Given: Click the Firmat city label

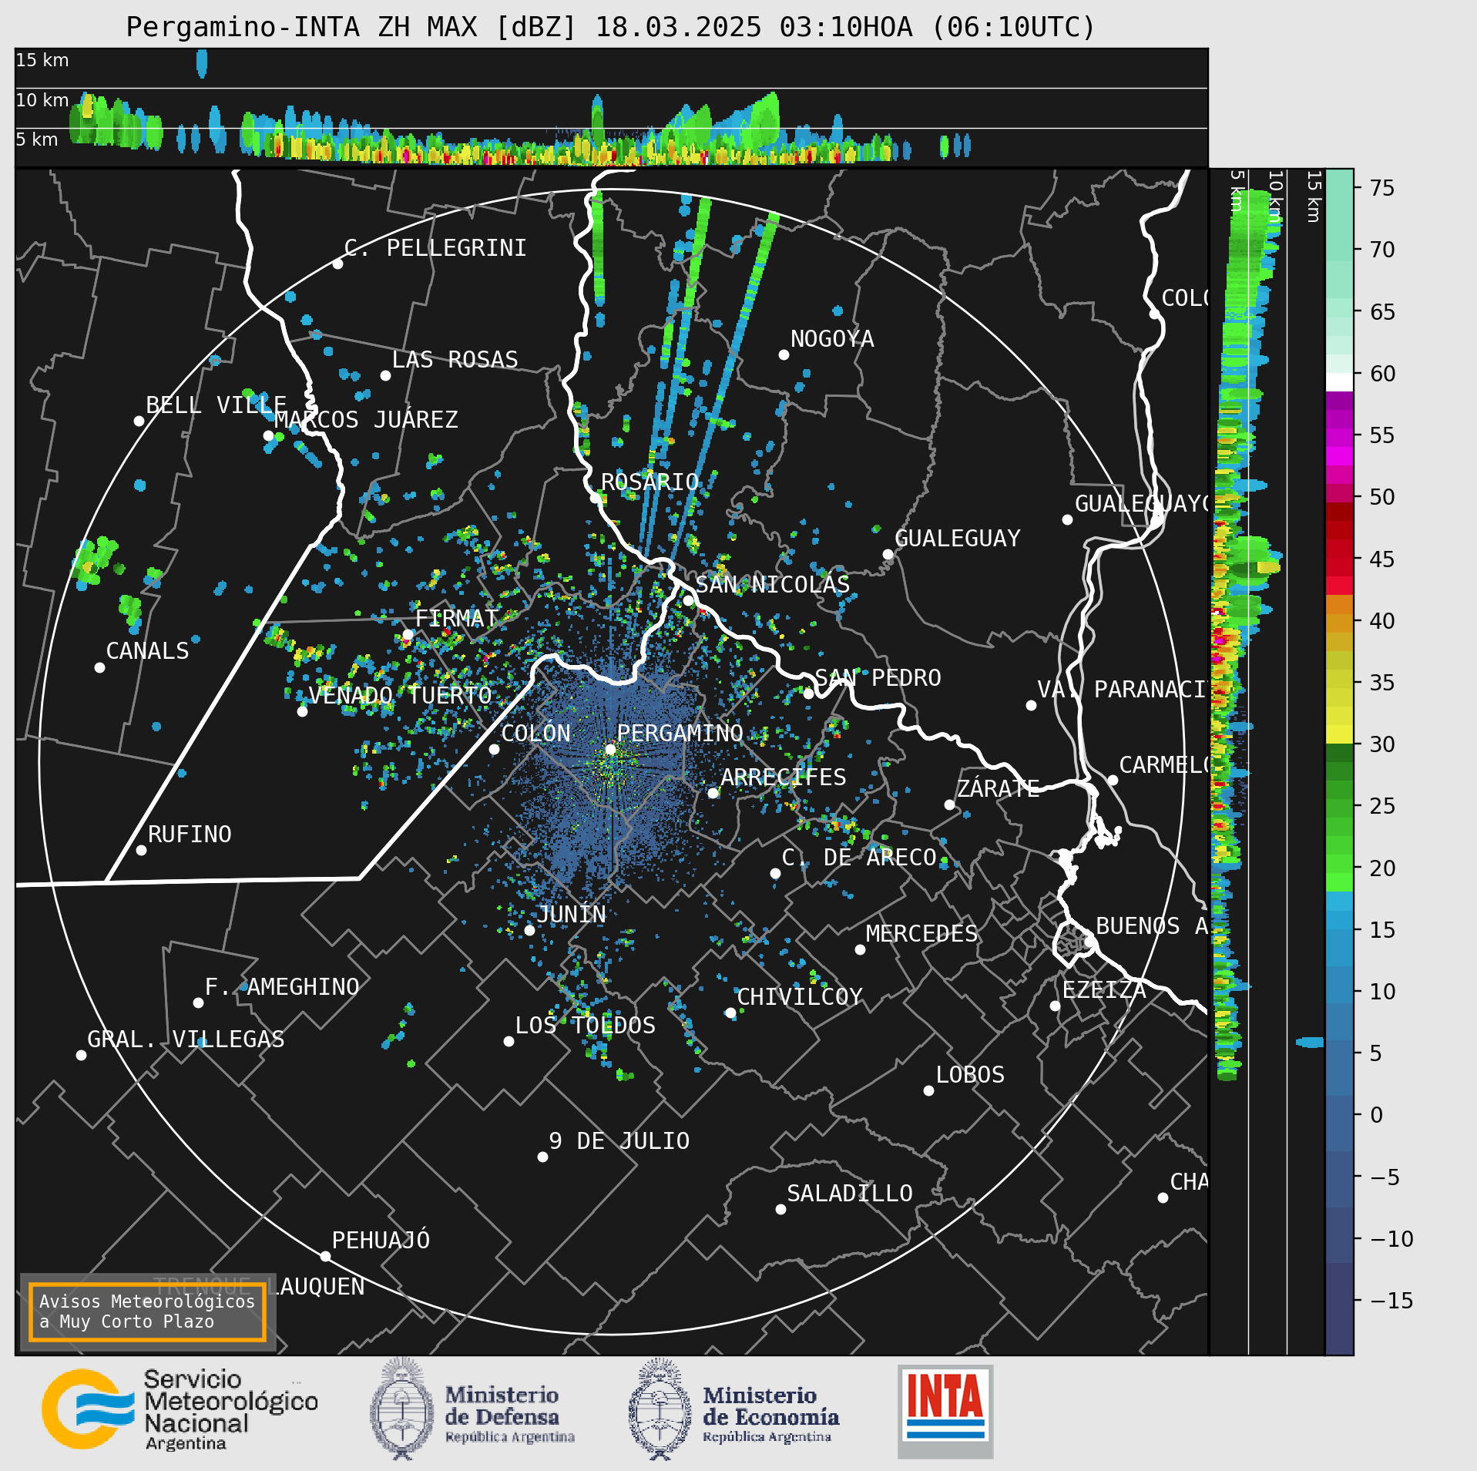Looking at the screenshot, I should pyautogui.click(x=457, y=619).
